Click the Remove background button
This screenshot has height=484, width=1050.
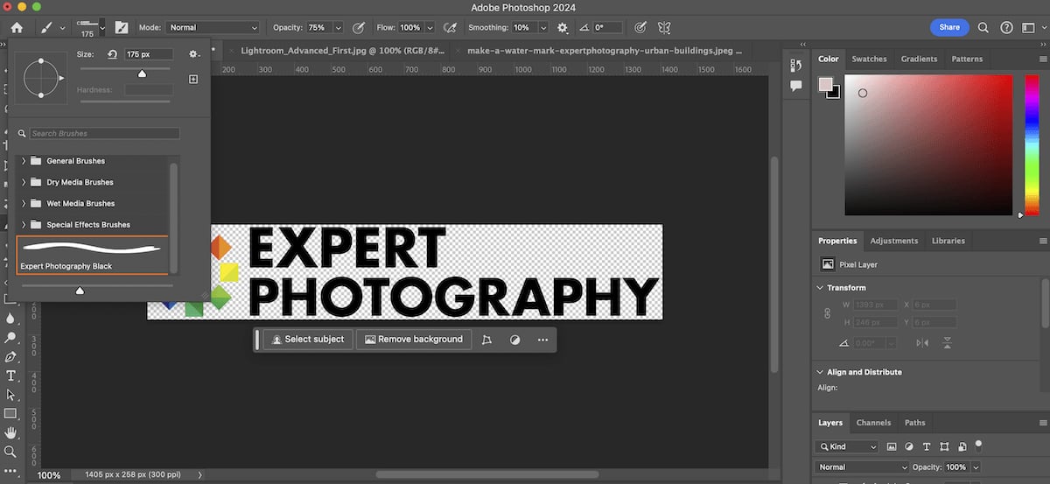coord(414,340)
